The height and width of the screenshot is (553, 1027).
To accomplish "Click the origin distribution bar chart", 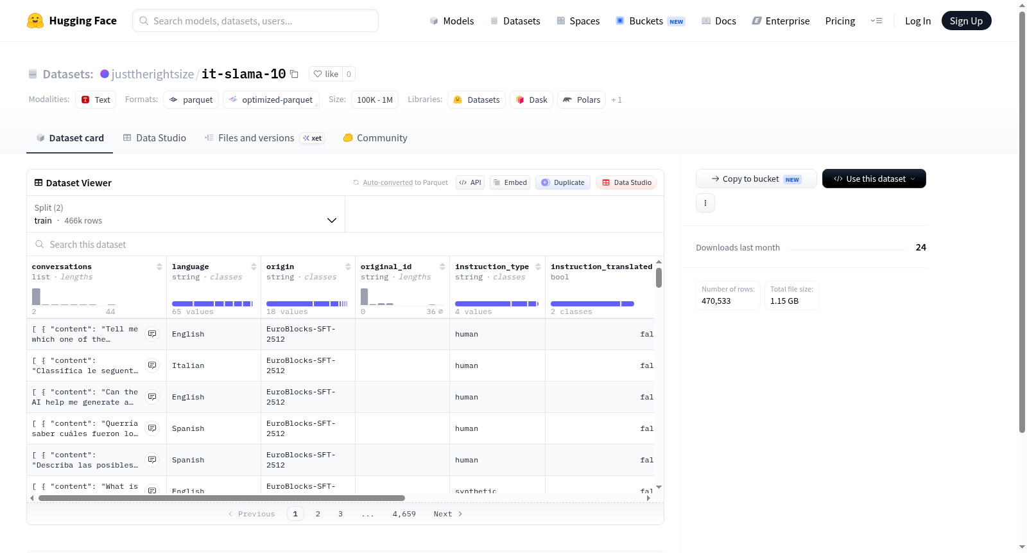I will [307, 304].
